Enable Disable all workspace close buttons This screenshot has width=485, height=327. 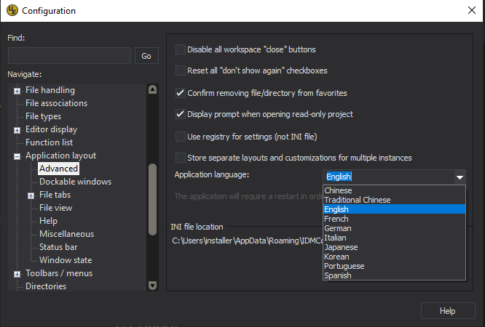[181, 49]
